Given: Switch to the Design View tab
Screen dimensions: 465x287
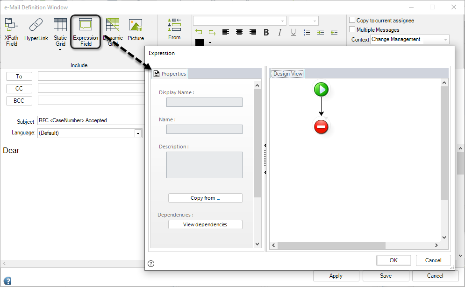Looking at the screenshot, I should [x=288, y=74].
